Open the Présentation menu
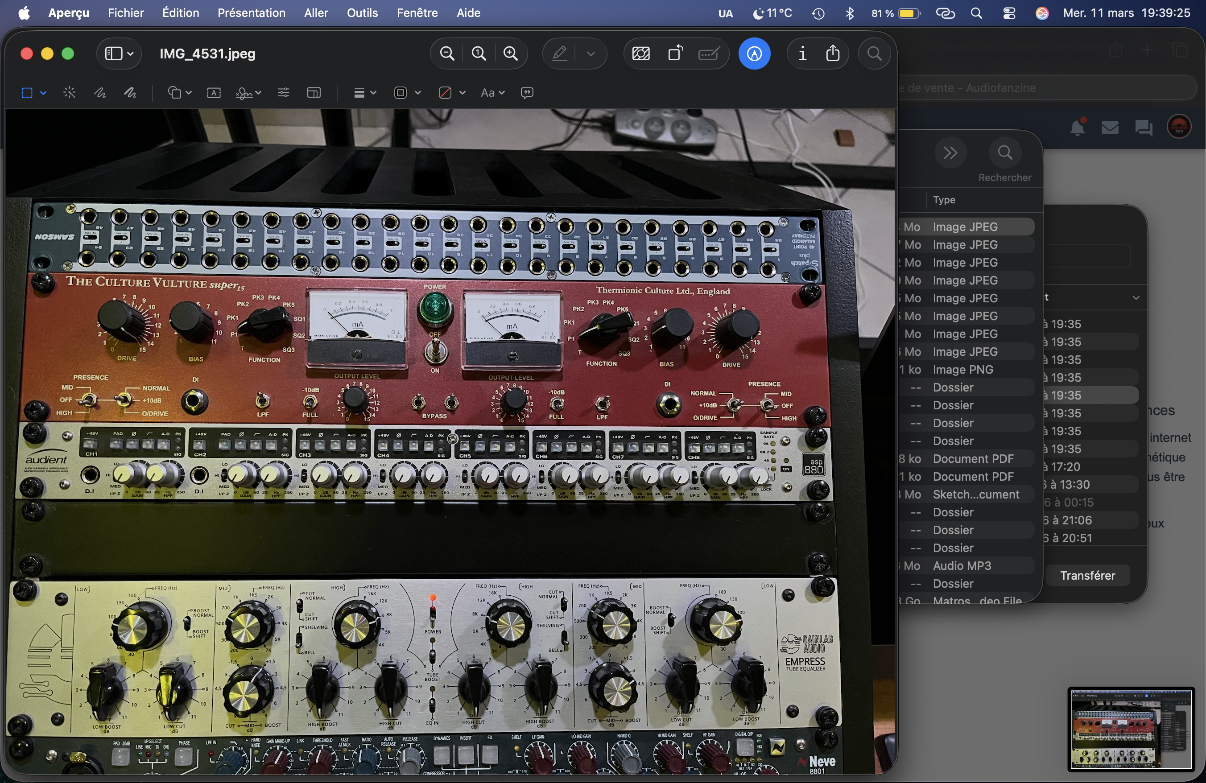 click(252, 12)
